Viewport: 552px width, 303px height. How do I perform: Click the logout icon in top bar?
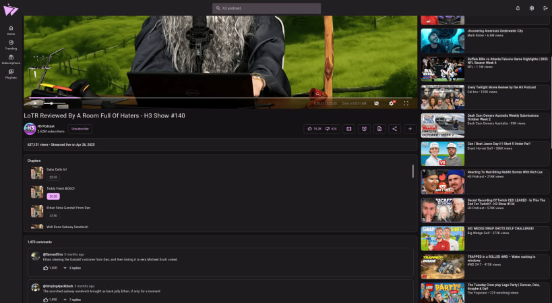pos(545,8)
